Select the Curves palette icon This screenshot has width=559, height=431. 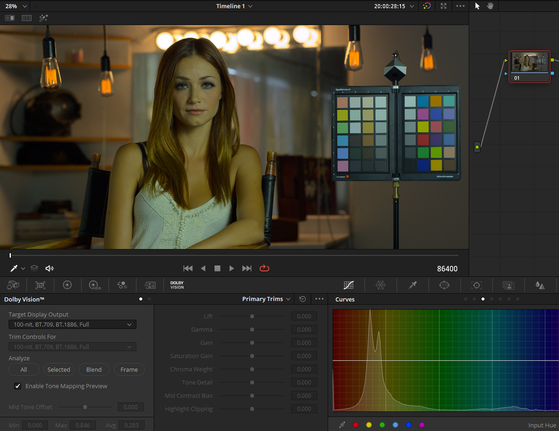click(x=348, y=285)
